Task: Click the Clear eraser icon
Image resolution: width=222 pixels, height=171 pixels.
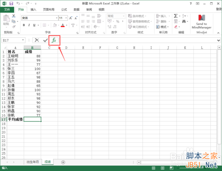Action: tap(176, 27)
